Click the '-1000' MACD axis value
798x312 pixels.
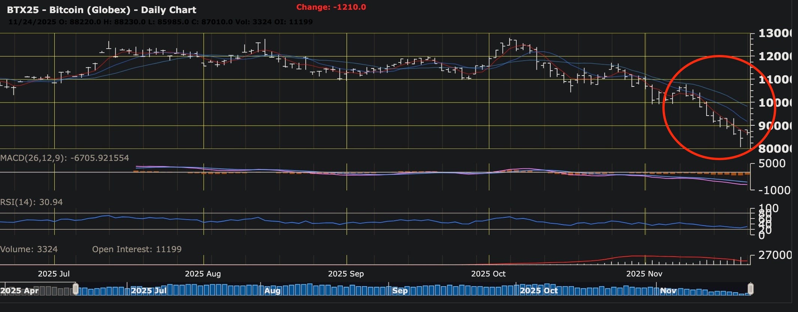click(774, 190)
